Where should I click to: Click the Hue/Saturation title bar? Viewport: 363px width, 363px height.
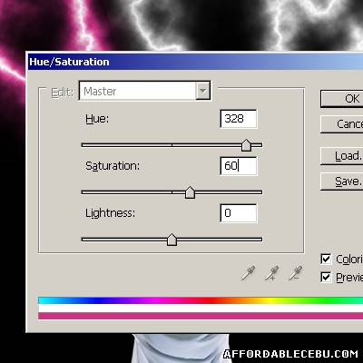coord(195,62)
